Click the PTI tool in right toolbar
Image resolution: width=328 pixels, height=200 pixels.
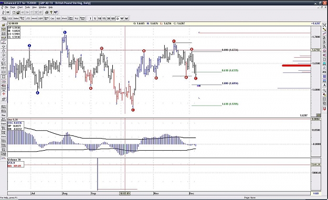click(x=324, y=72)
